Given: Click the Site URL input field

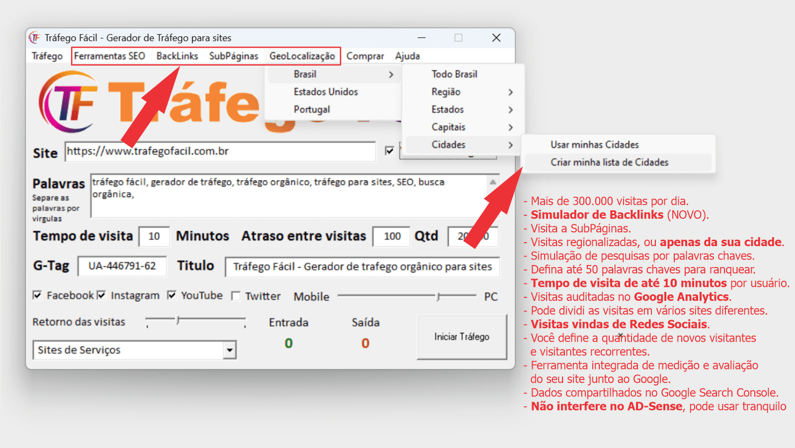Looking at the screenshot, I should [x=220, y=151].
